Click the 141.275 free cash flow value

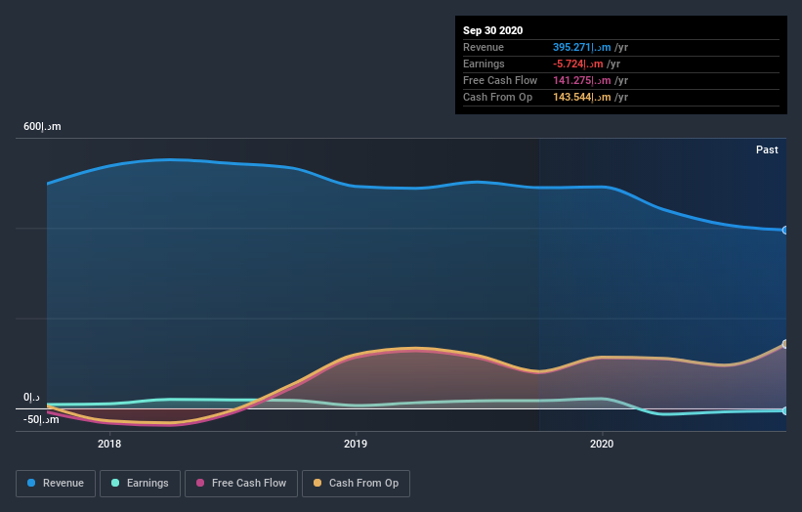[x=581, y=80]
